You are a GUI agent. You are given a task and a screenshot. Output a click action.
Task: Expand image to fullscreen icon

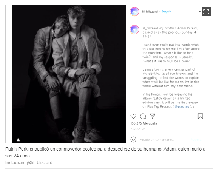coord(206,12)
